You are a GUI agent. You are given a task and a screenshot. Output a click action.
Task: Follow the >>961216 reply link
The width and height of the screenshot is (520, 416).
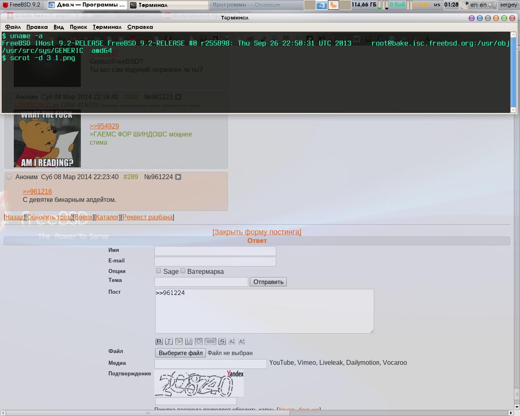[37, 192]
